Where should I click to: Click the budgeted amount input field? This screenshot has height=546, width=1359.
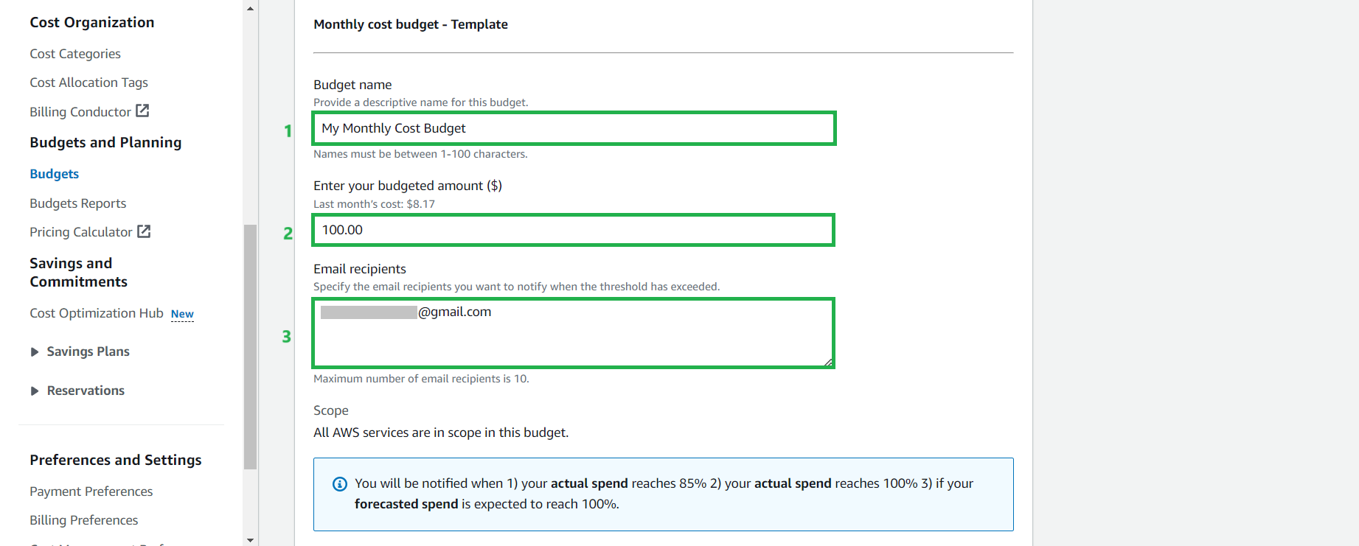[574, 230]
